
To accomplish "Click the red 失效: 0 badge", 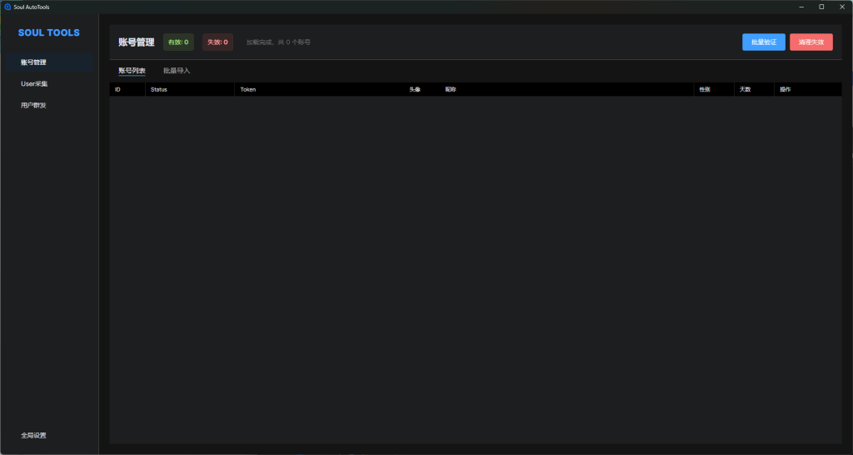I will (x=217, y=42).
